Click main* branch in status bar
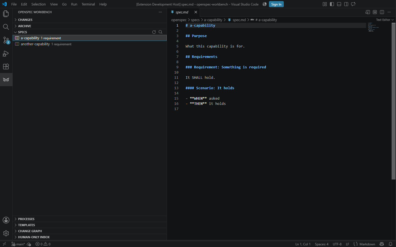 (x=18, y=244)
